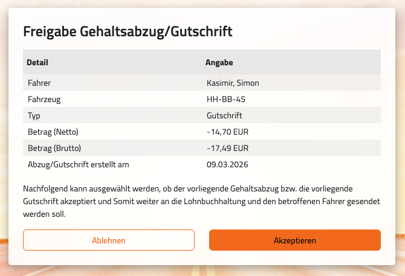Click the creation date 09.03.2026
405x276 pixels.
pos(228,164)
